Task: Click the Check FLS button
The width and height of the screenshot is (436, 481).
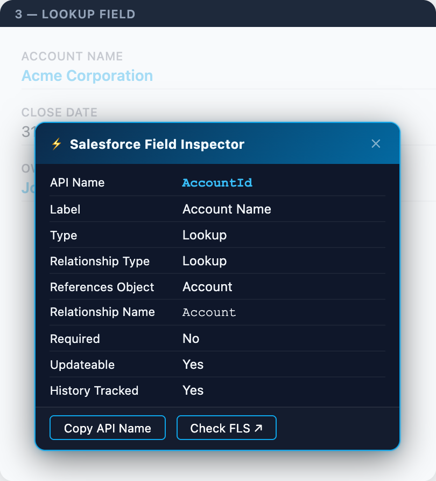Action: tap(226, 428)
